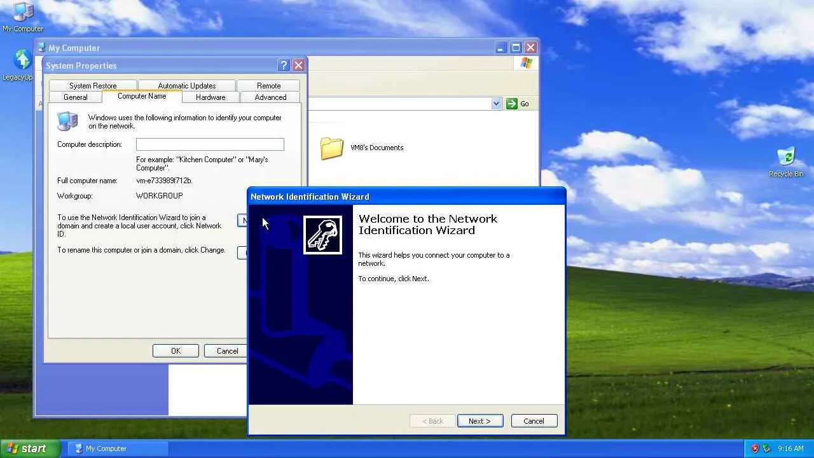Screen dimensions: 814x458
Task: Switch to the System Restore tab
Action: [x=93, y=86]
